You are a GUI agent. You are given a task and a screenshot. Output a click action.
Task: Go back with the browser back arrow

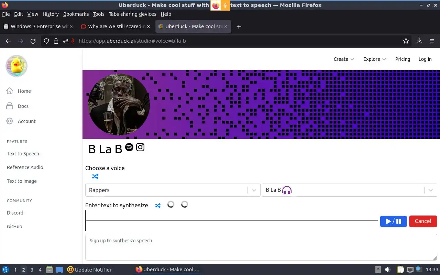coord(8,41)
